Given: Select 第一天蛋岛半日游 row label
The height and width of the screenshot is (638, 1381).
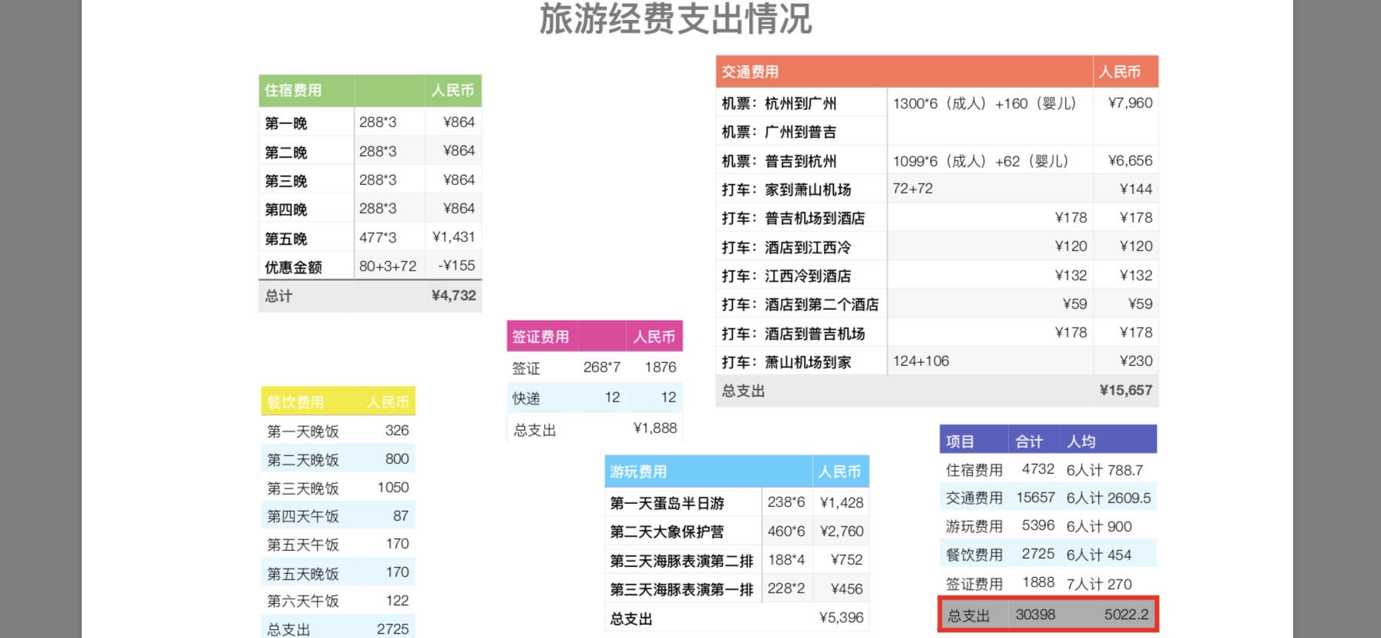Looking at the screenshot, I should click(667, 503).
